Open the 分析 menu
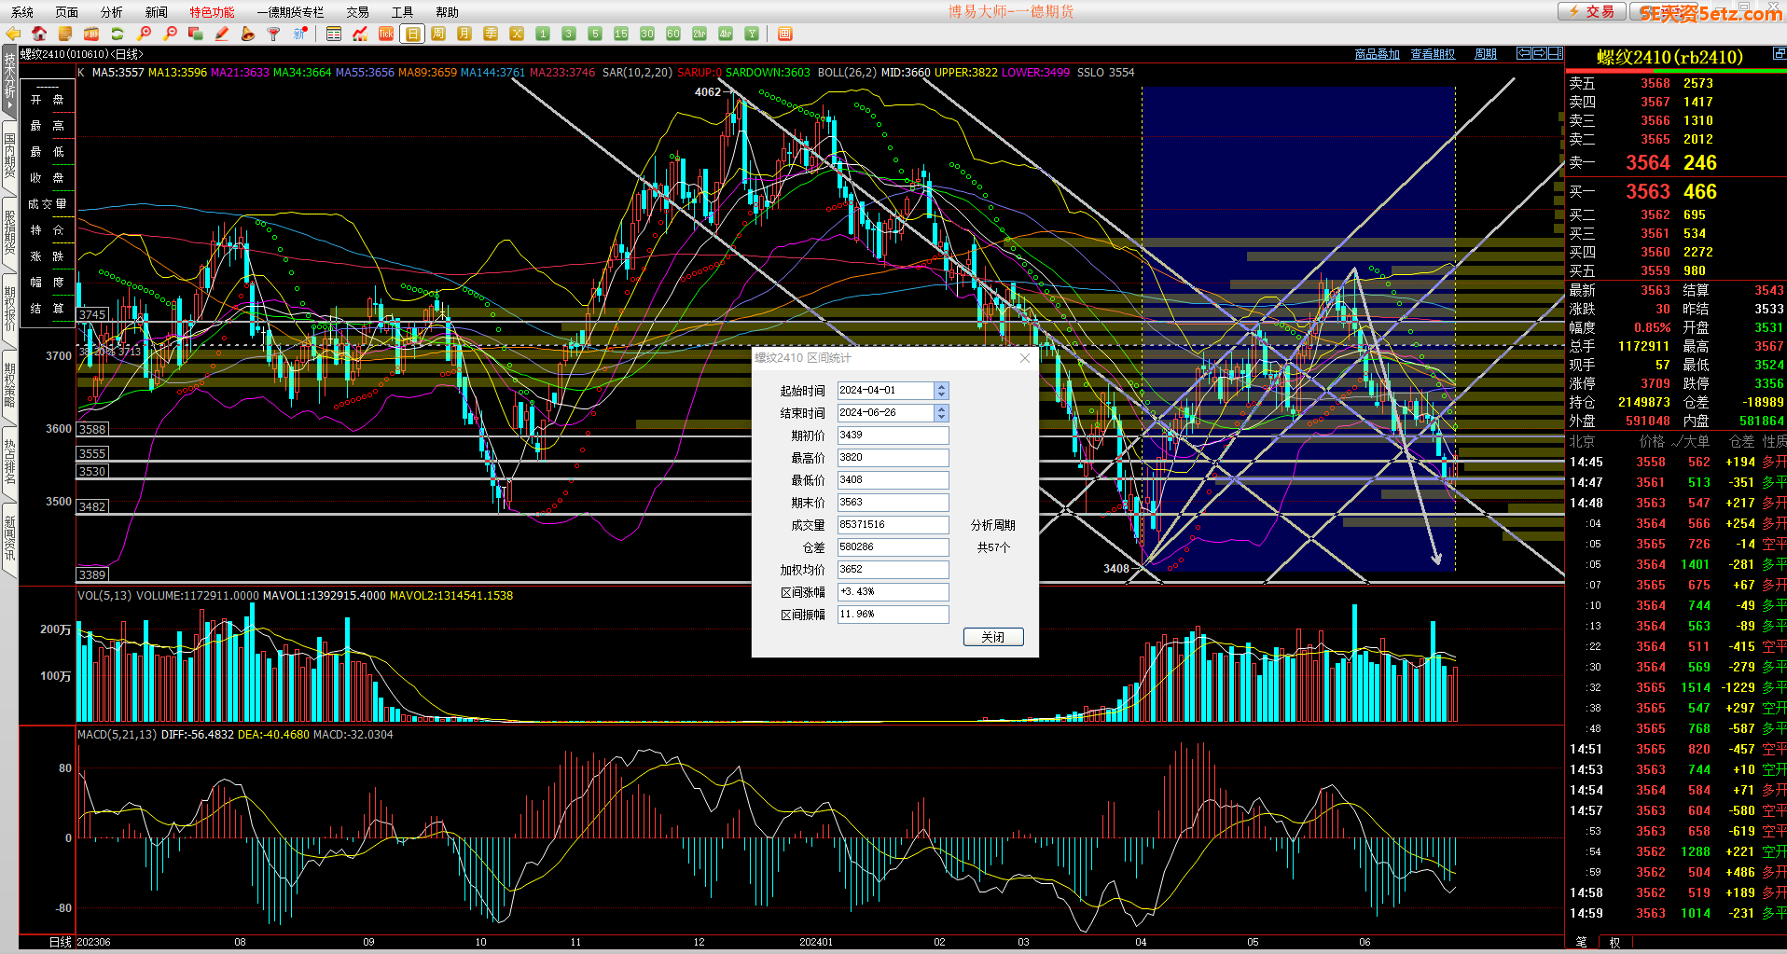This screenshot has height=954, width=1787. coord(112,12)
